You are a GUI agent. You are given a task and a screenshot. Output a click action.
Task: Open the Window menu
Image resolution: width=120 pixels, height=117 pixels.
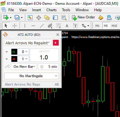[x=82, y=10]
